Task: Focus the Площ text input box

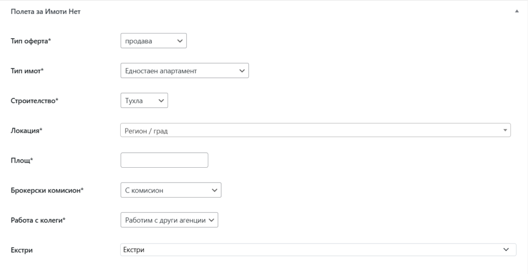Action: click(x=164, y=160)
